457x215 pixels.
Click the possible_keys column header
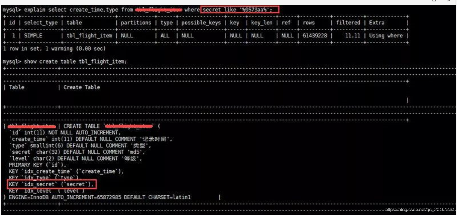201,23
